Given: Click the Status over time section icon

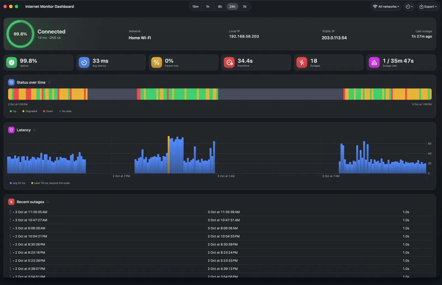Looking at the screenshot, I should pos(11,82).
